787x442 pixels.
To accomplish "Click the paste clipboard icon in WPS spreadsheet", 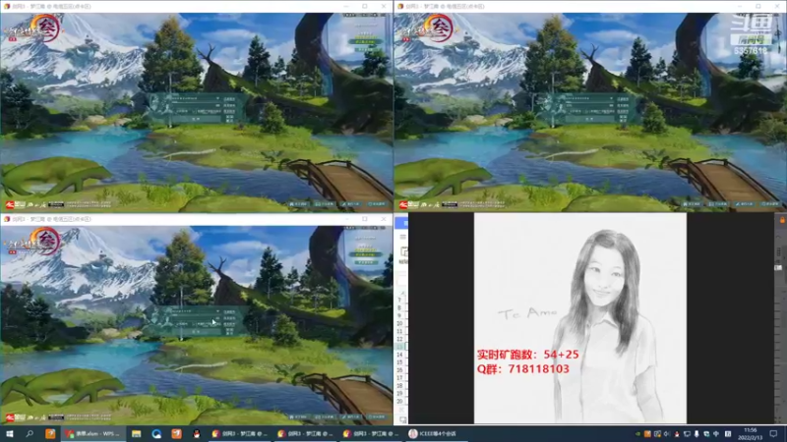I will (404, 252).
